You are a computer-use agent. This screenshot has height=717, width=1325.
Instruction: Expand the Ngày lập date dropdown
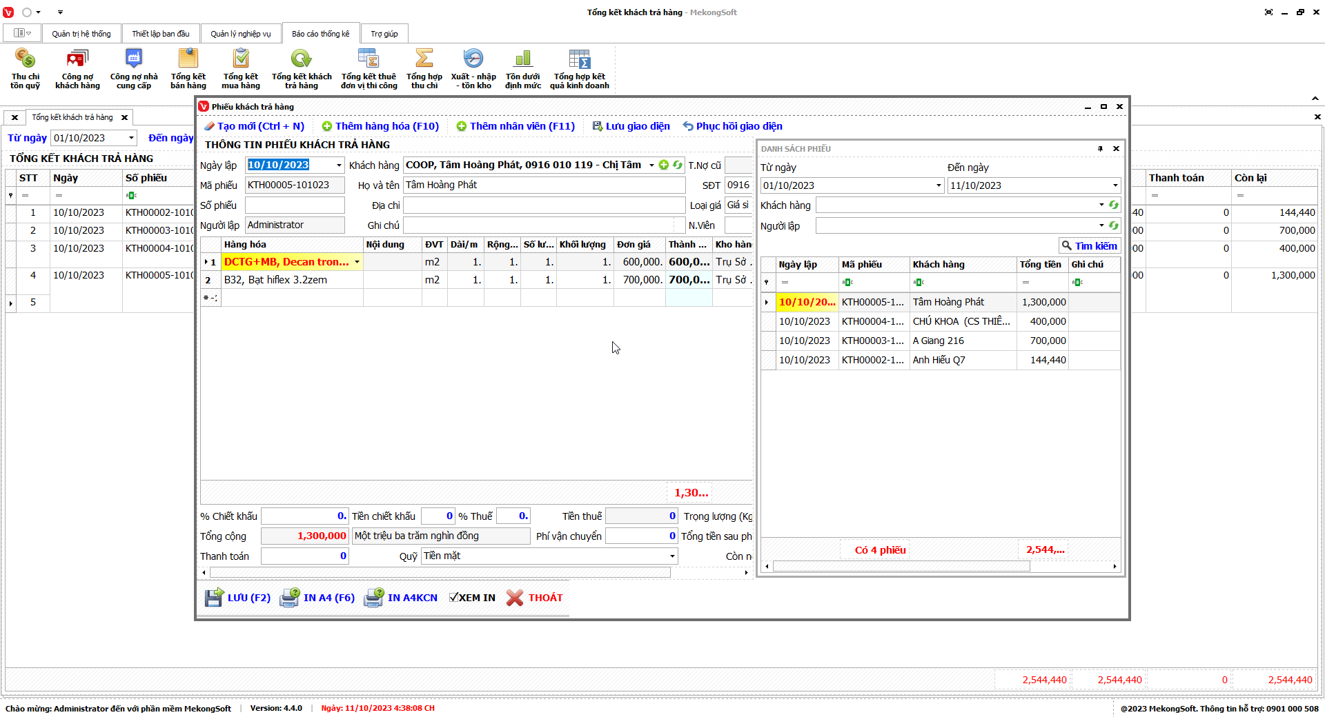[339, 165]
